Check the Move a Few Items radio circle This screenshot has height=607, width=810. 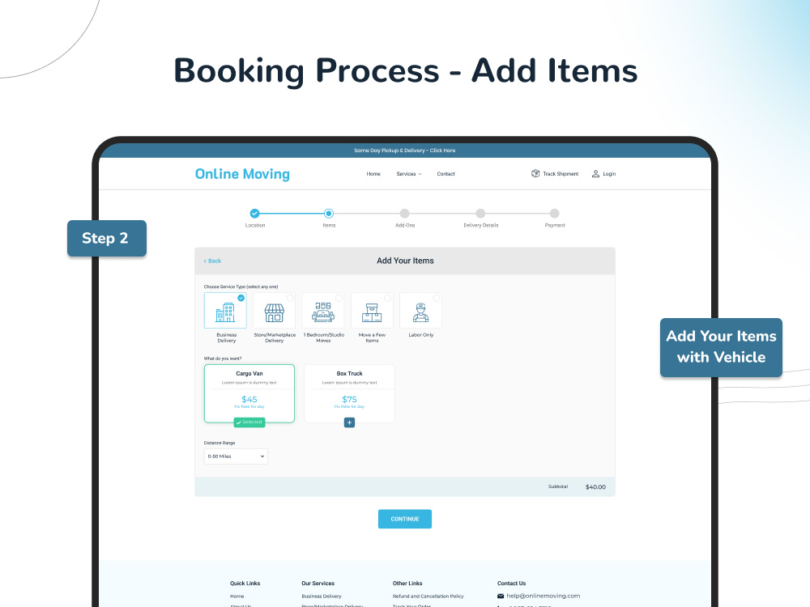387,298
